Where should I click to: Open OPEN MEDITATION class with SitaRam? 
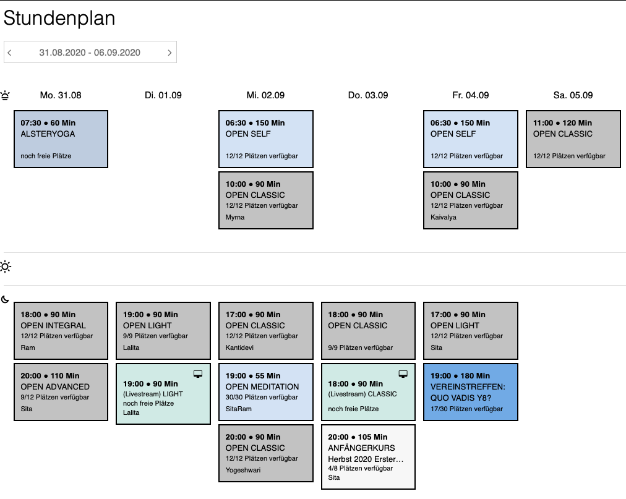(x=266, y=392)
